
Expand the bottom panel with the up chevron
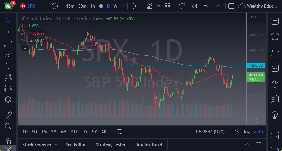click(x=248, y=145)
